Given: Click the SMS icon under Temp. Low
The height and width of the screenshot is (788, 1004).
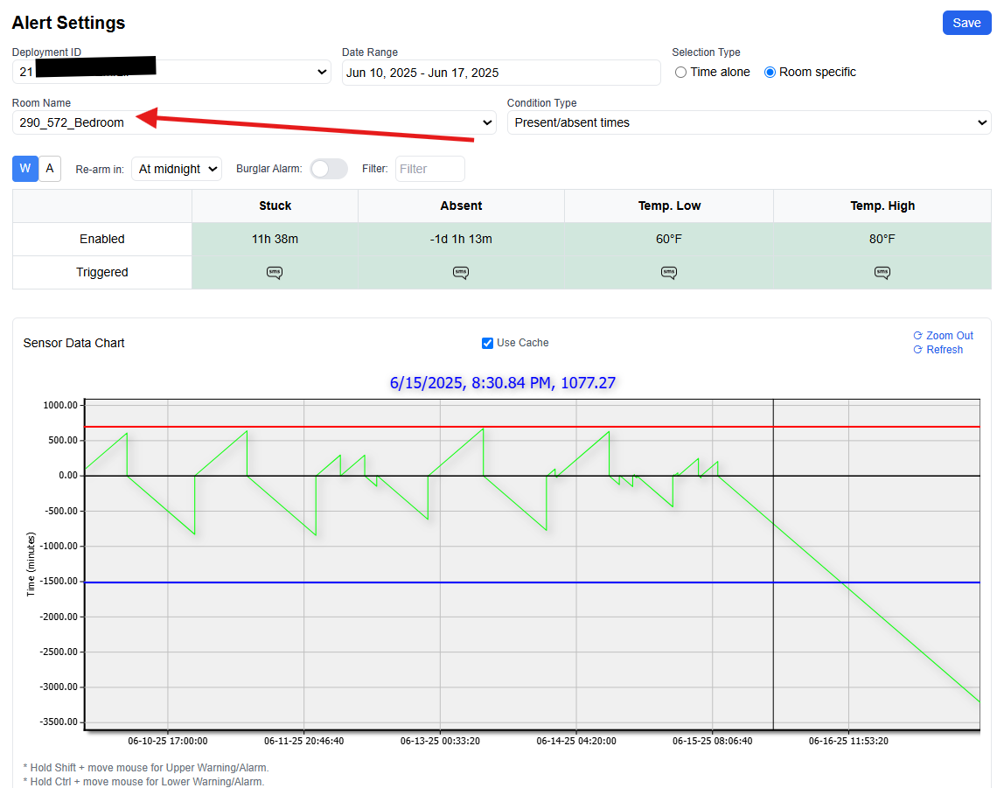Looking at the screenshot, I should tap(669, 273).
